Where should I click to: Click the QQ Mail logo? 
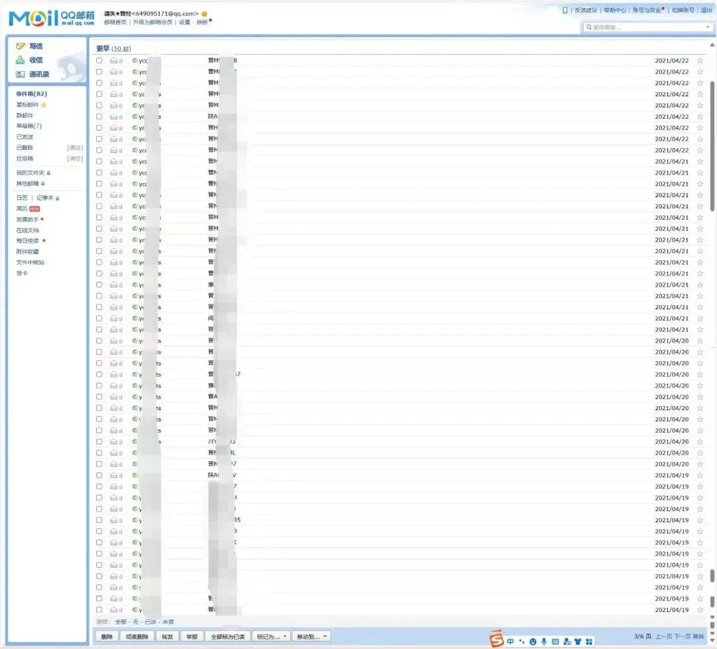click(x=51, y=18)
